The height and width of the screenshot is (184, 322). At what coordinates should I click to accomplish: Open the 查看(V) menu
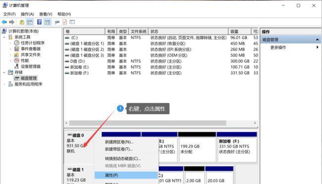click(46, 14)
